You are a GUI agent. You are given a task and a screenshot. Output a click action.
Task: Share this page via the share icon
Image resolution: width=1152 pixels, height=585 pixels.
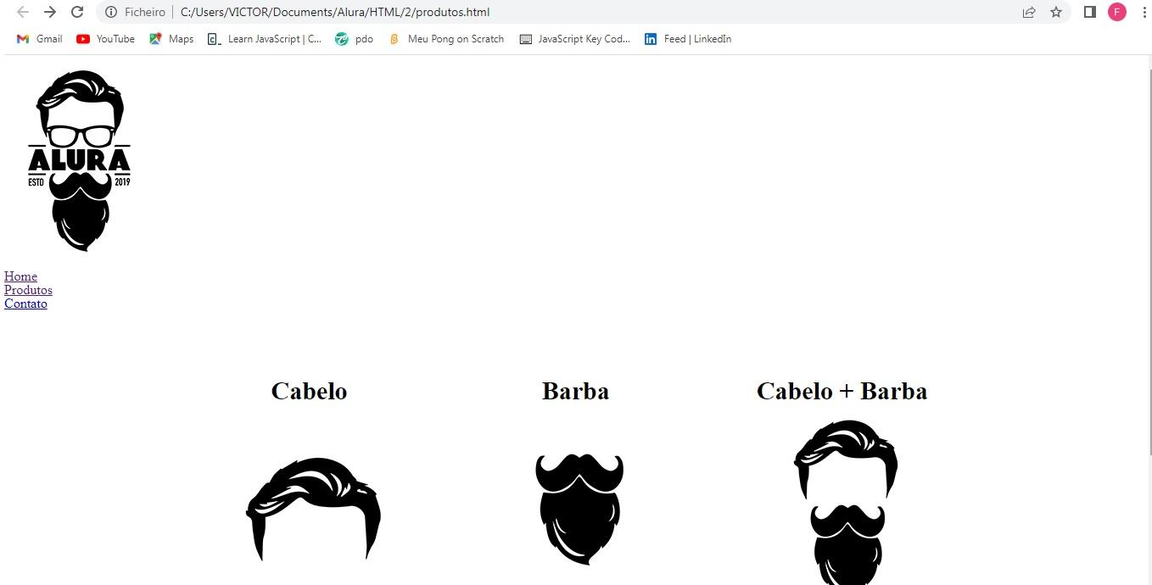click(1029, 12)
